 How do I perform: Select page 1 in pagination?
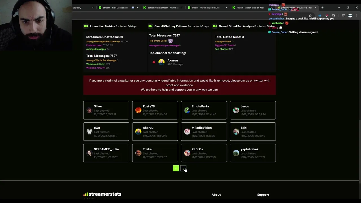click(x=176, y=169)
